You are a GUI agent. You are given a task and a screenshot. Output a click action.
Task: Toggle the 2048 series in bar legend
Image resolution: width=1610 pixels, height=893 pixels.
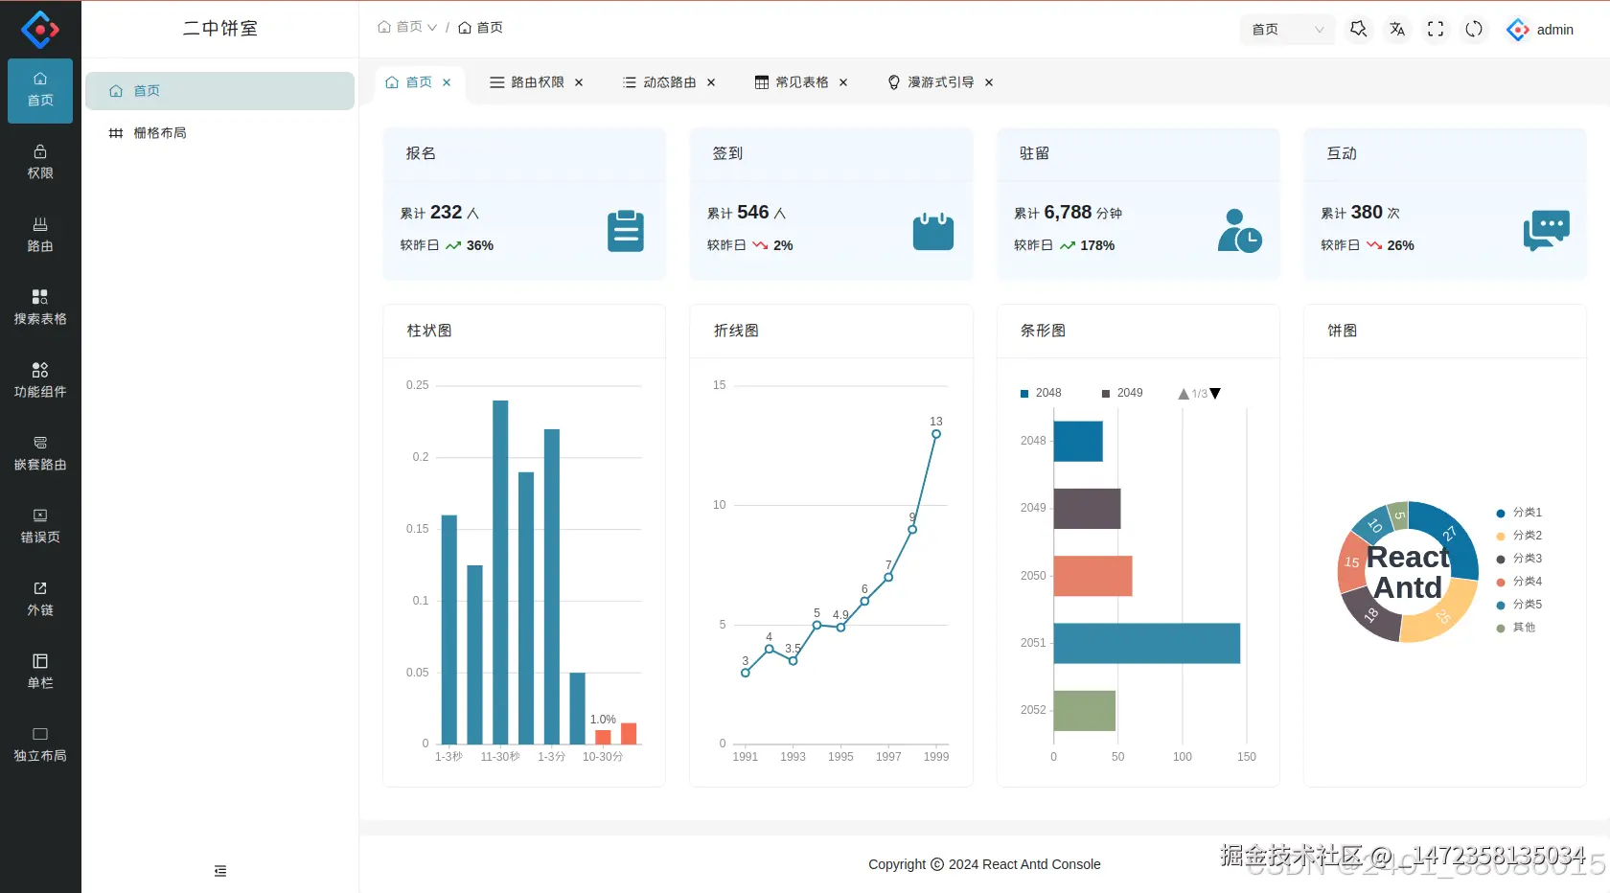coord(1041,393)
